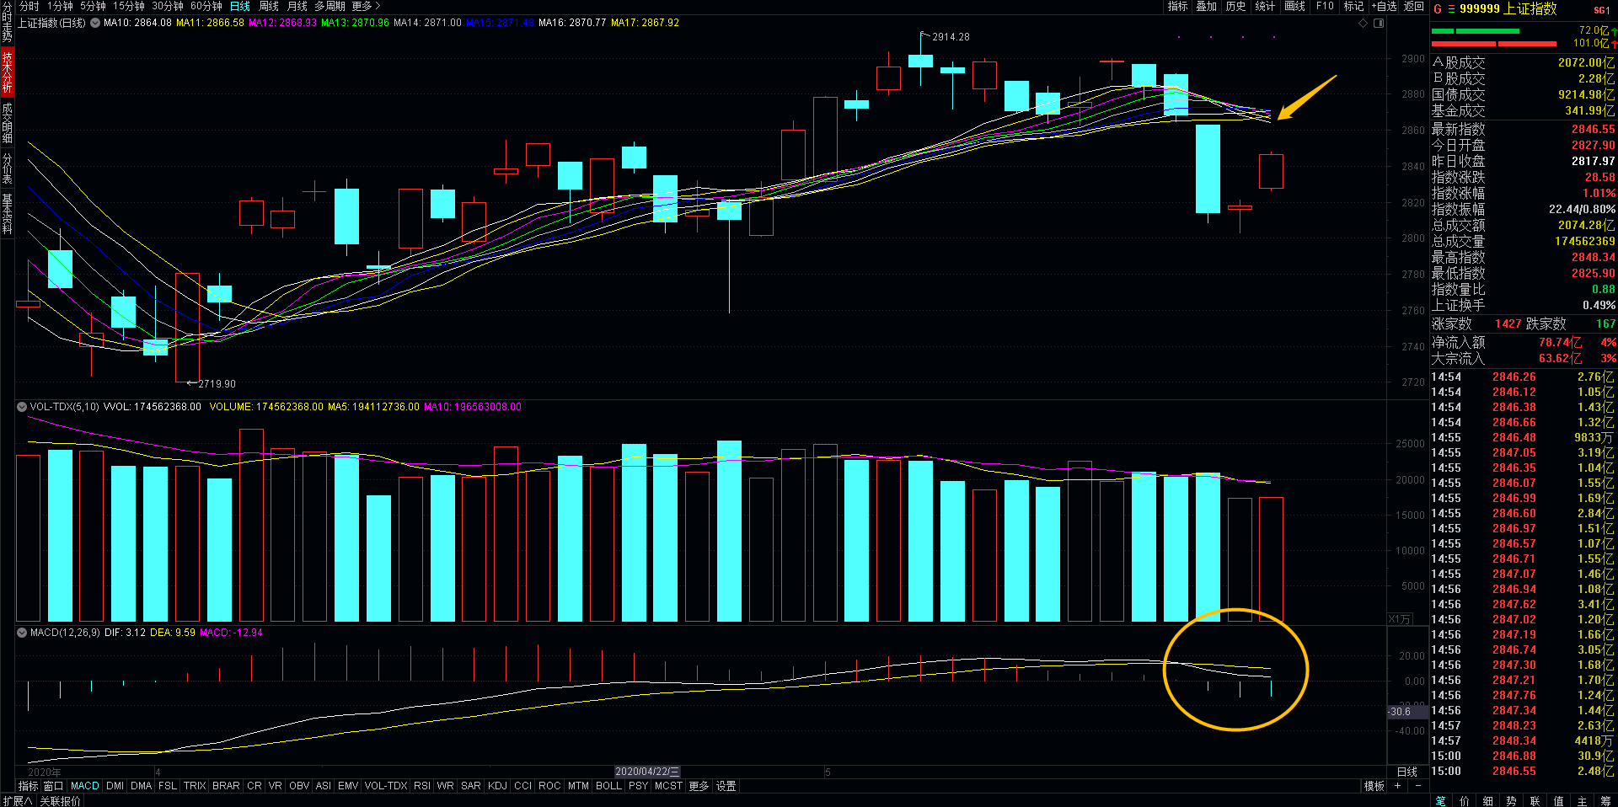The width and height of the screenshot is (1618, 807).
Task: Expand the 更多 periods menu
Action: tap(366, 6)
